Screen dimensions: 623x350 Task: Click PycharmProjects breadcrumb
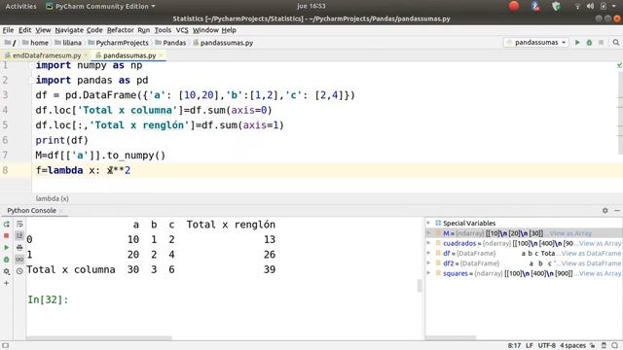click(x=118, y=43)
